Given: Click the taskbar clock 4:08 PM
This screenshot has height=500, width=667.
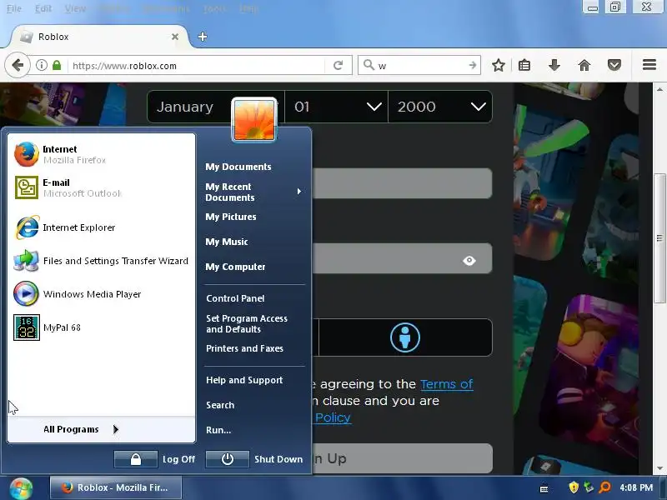Looking at the screenshot, I should pos(636,487).
